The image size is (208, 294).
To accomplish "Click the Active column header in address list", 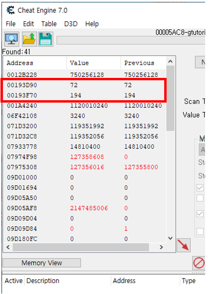I will click(13, 281).
